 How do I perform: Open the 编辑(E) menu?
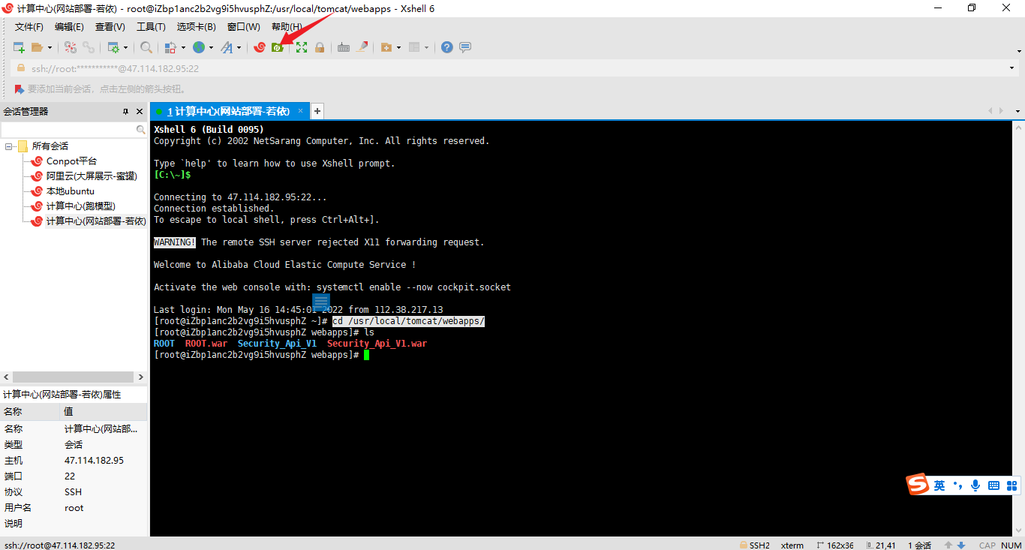(x=70, y=27)
